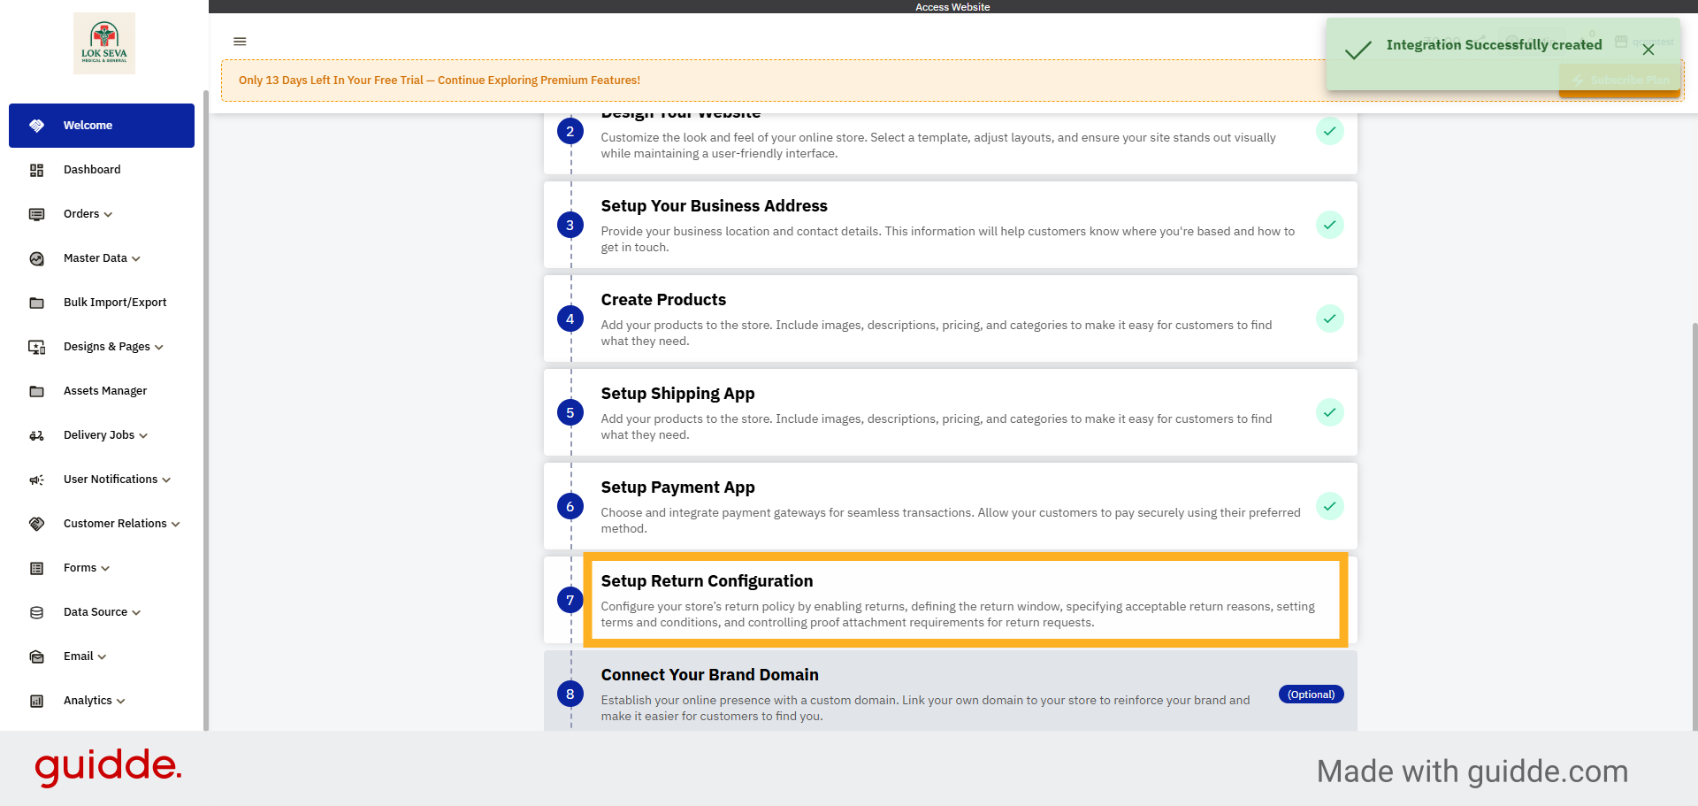1698x806 pixels.
Task: Open the Setup Payment App step
Action: tap(950, 506)
